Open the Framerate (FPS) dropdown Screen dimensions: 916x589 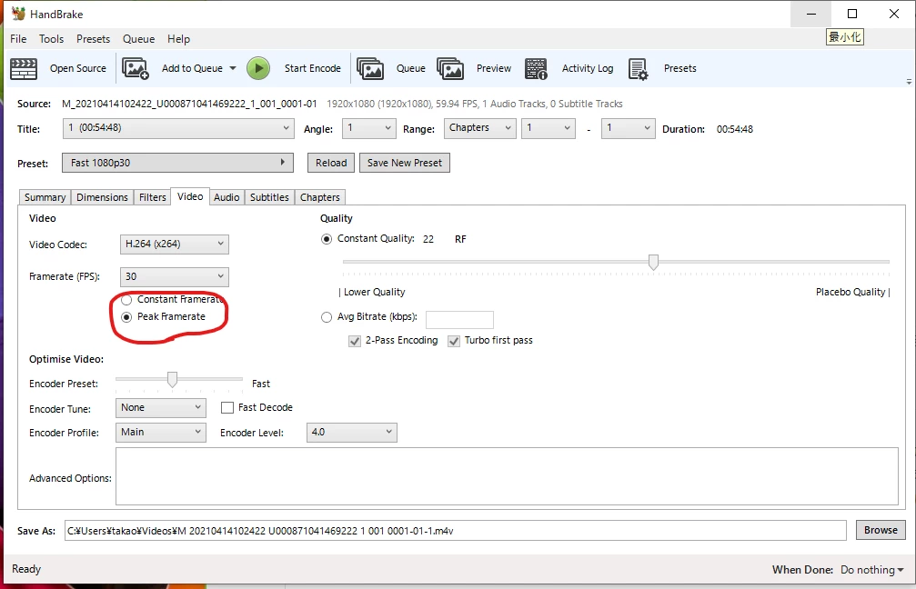tap(174, 276)
